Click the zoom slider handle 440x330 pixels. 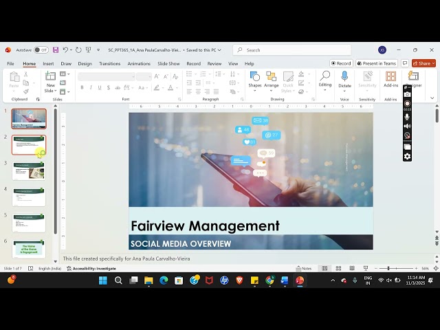pyautogui.click(x=388, y=269)
